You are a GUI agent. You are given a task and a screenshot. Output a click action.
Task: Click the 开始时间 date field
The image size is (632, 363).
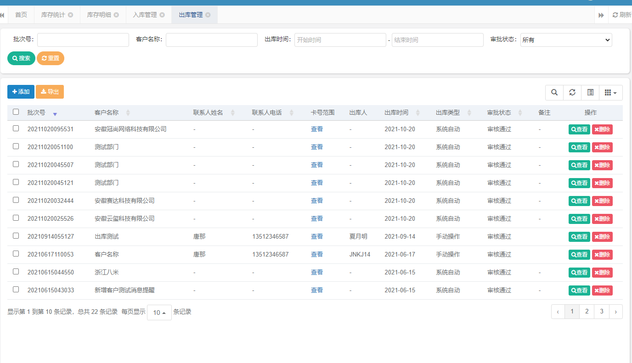click(340, 40)
